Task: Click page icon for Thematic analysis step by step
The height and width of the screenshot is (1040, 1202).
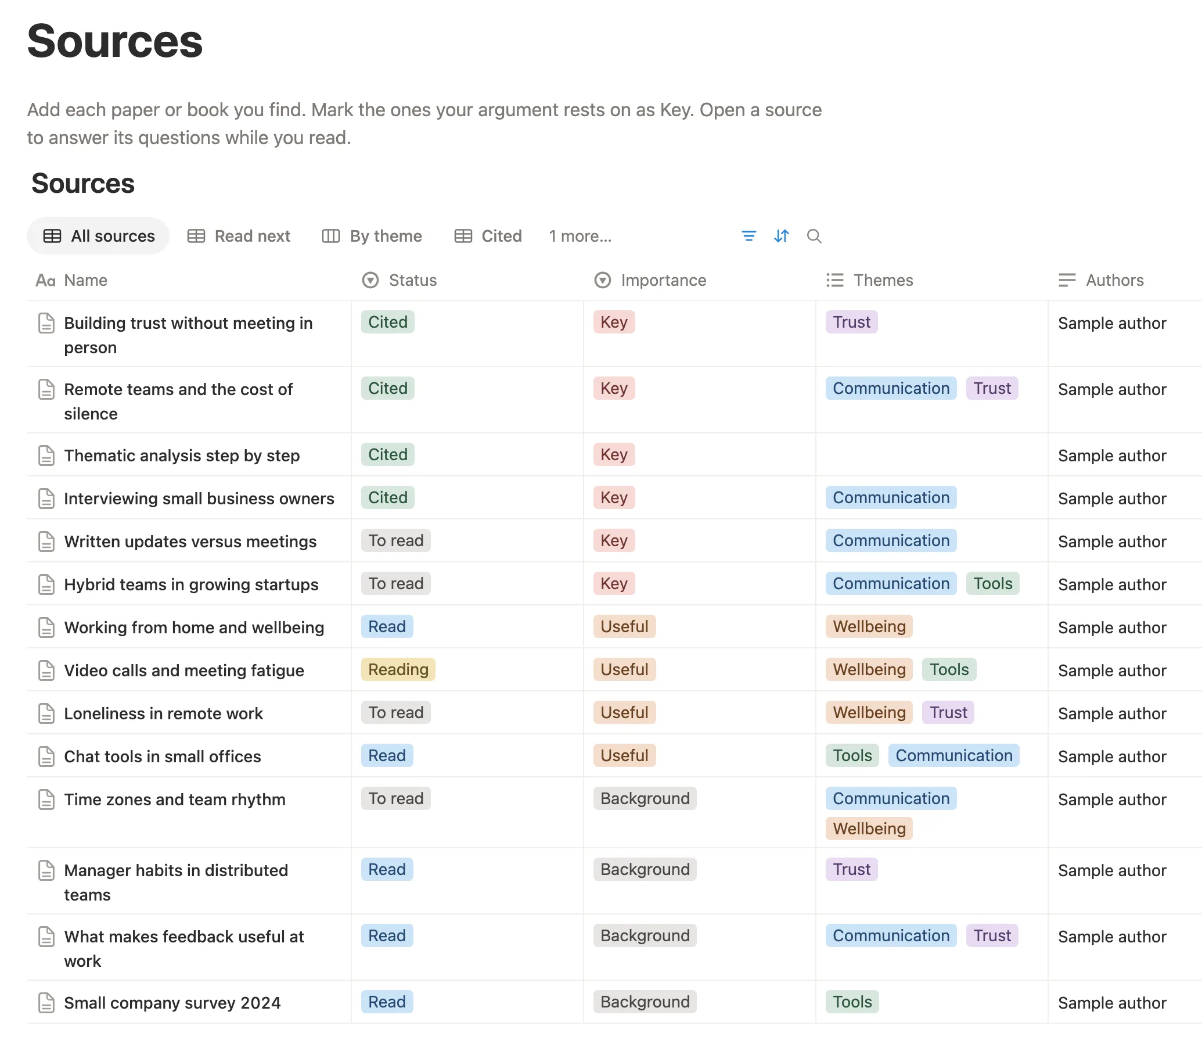Action: click(x=46, y=456)
